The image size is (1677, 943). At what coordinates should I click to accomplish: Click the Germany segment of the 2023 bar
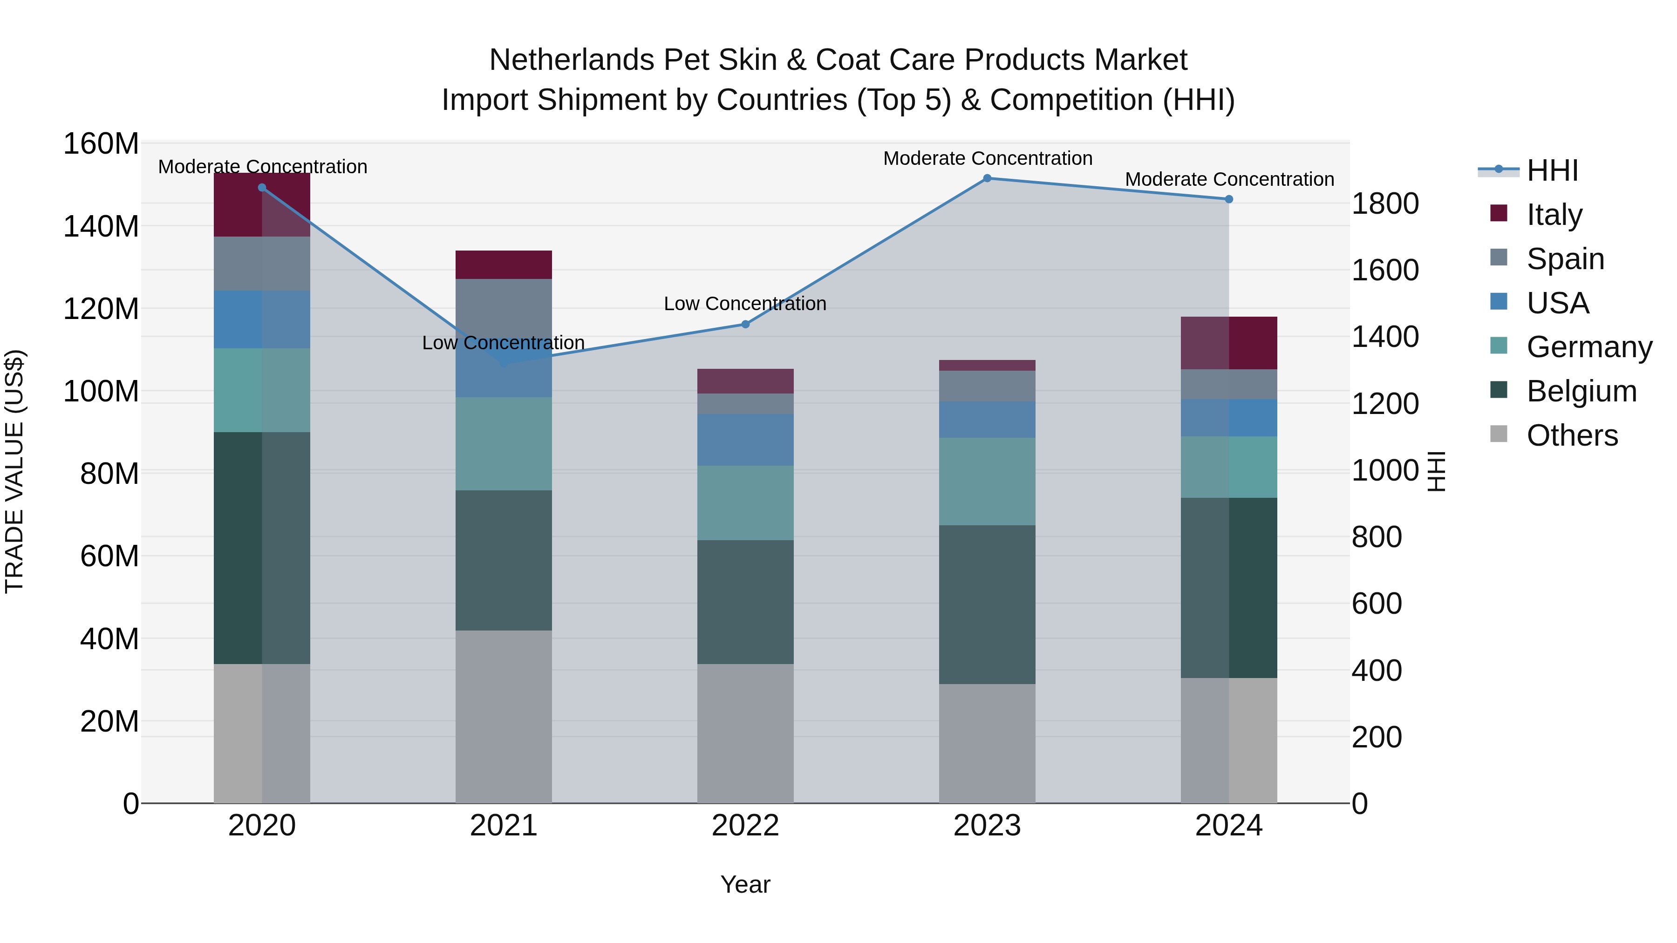coord(987,482)
